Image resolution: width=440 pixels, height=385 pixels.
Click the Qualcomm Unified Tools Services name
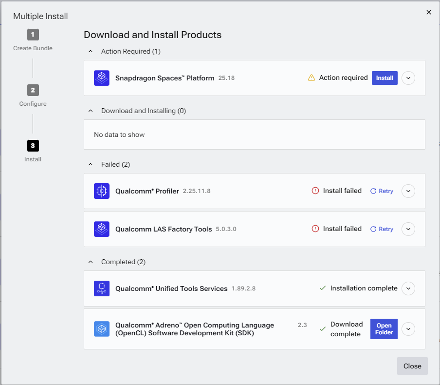171,289
